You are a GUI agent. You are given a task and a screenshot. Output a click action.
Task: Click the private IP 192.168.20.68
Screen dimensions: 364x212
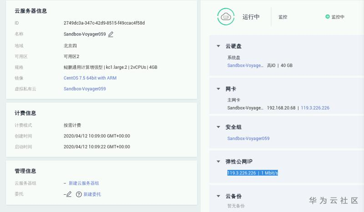pos(281,108)
